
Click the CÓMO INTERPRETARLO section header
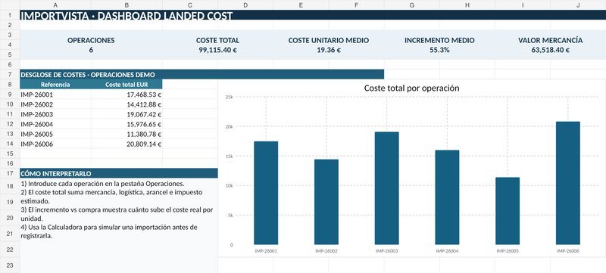tap(119, 173)
